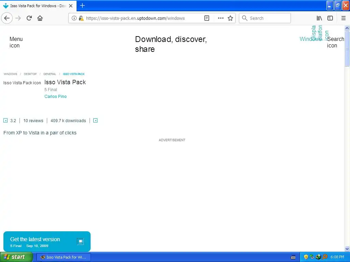The height and width of the screenshot is (262, 350).
Task: Show site information icon in address bar
Action: click(74, 18)
